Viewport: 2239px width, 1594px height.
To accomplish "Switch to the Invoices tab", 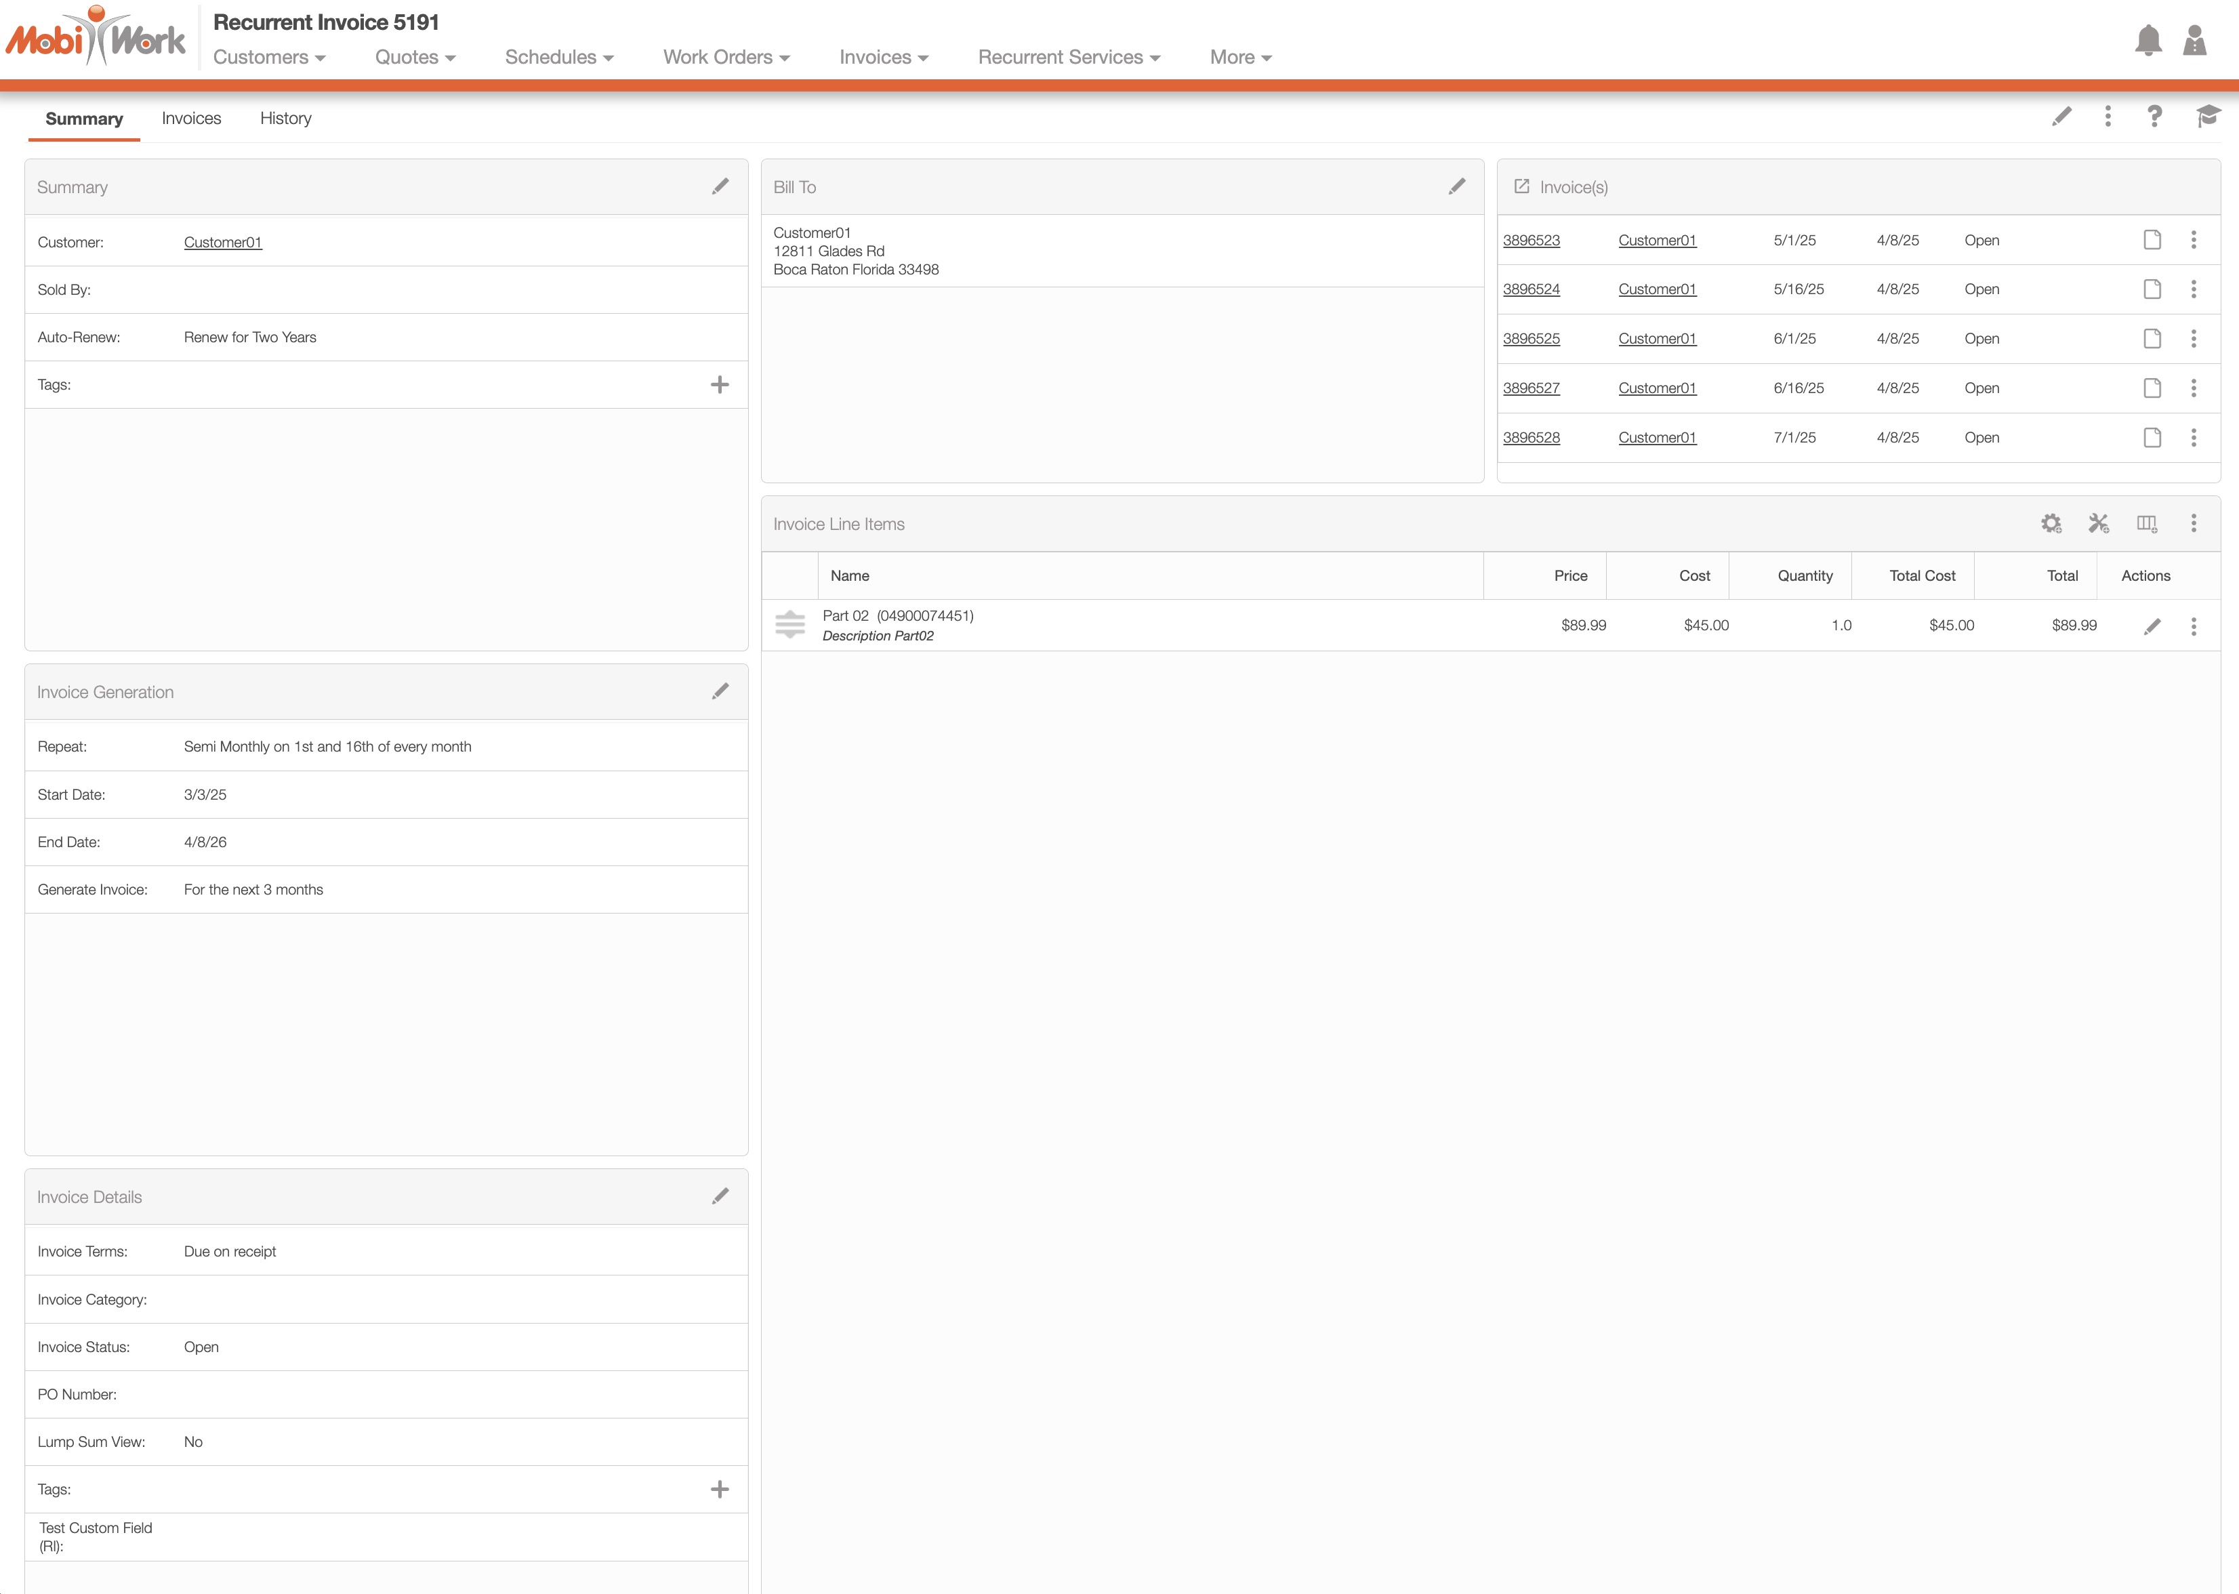I will tap(191, 119).
